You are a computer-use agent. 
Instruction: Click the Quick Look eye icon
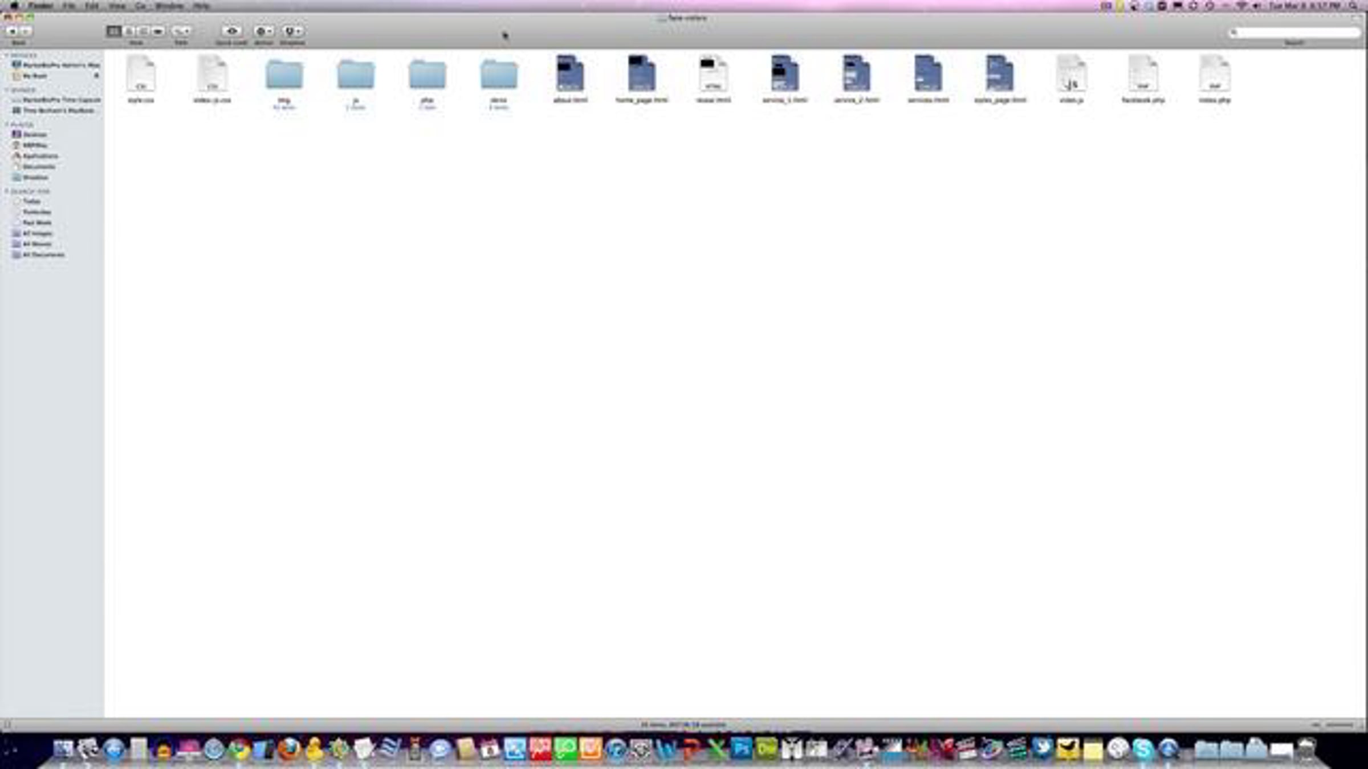[231, 31]
